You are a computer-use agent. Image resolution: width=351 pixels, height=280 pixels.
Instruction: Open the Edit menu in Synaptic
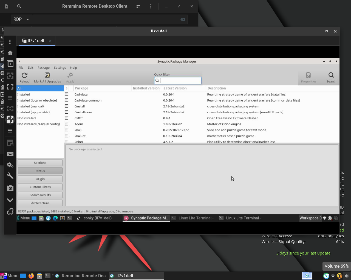click(30, 68)
